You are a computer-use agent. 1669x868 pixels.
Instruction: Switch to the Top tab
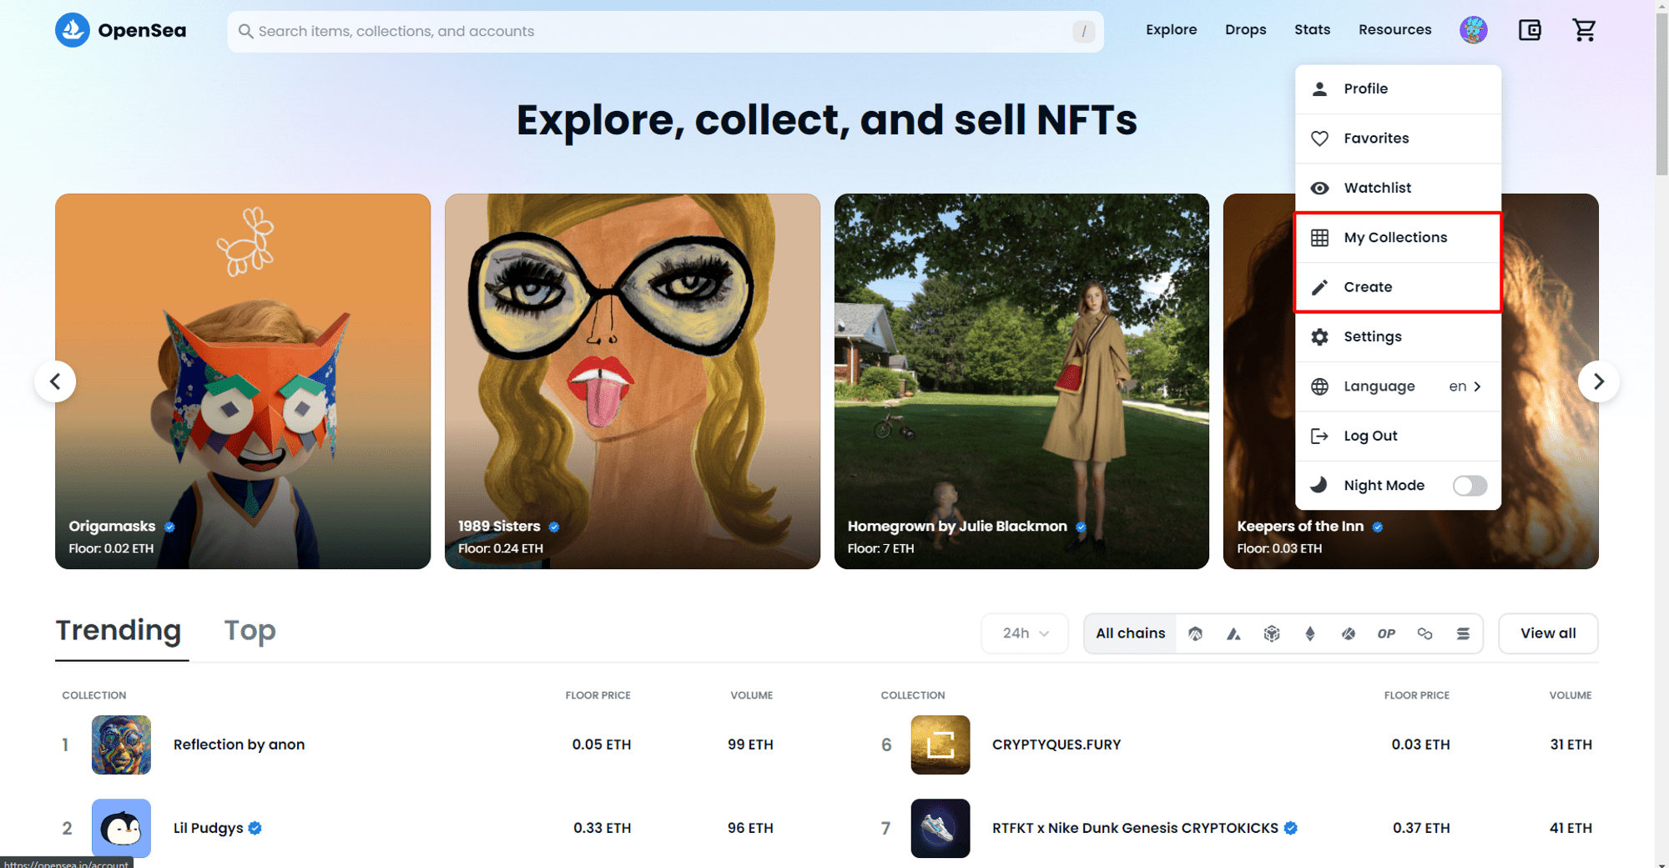pos(250,631)
